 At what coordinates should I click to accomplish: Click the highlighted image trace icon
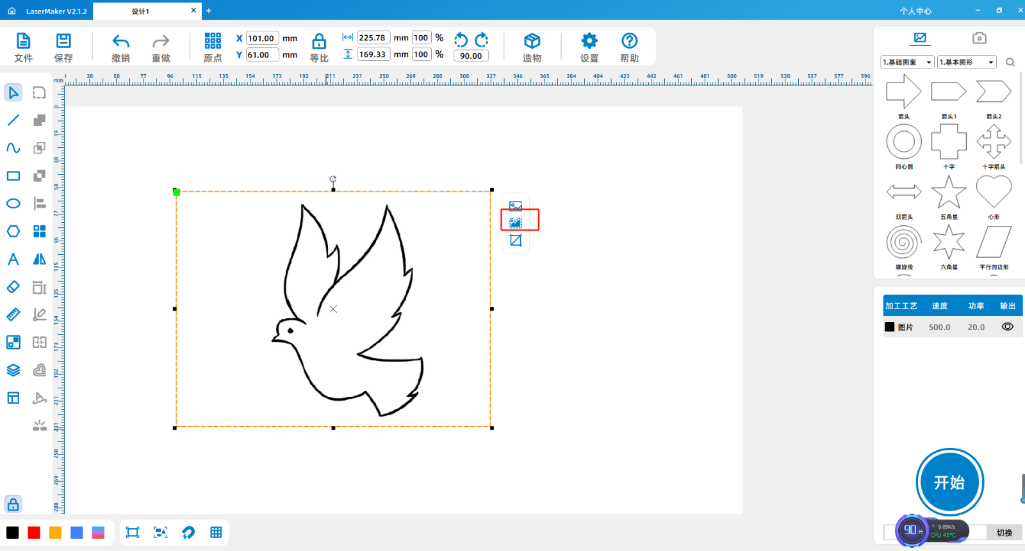click(x=516, y=223)
